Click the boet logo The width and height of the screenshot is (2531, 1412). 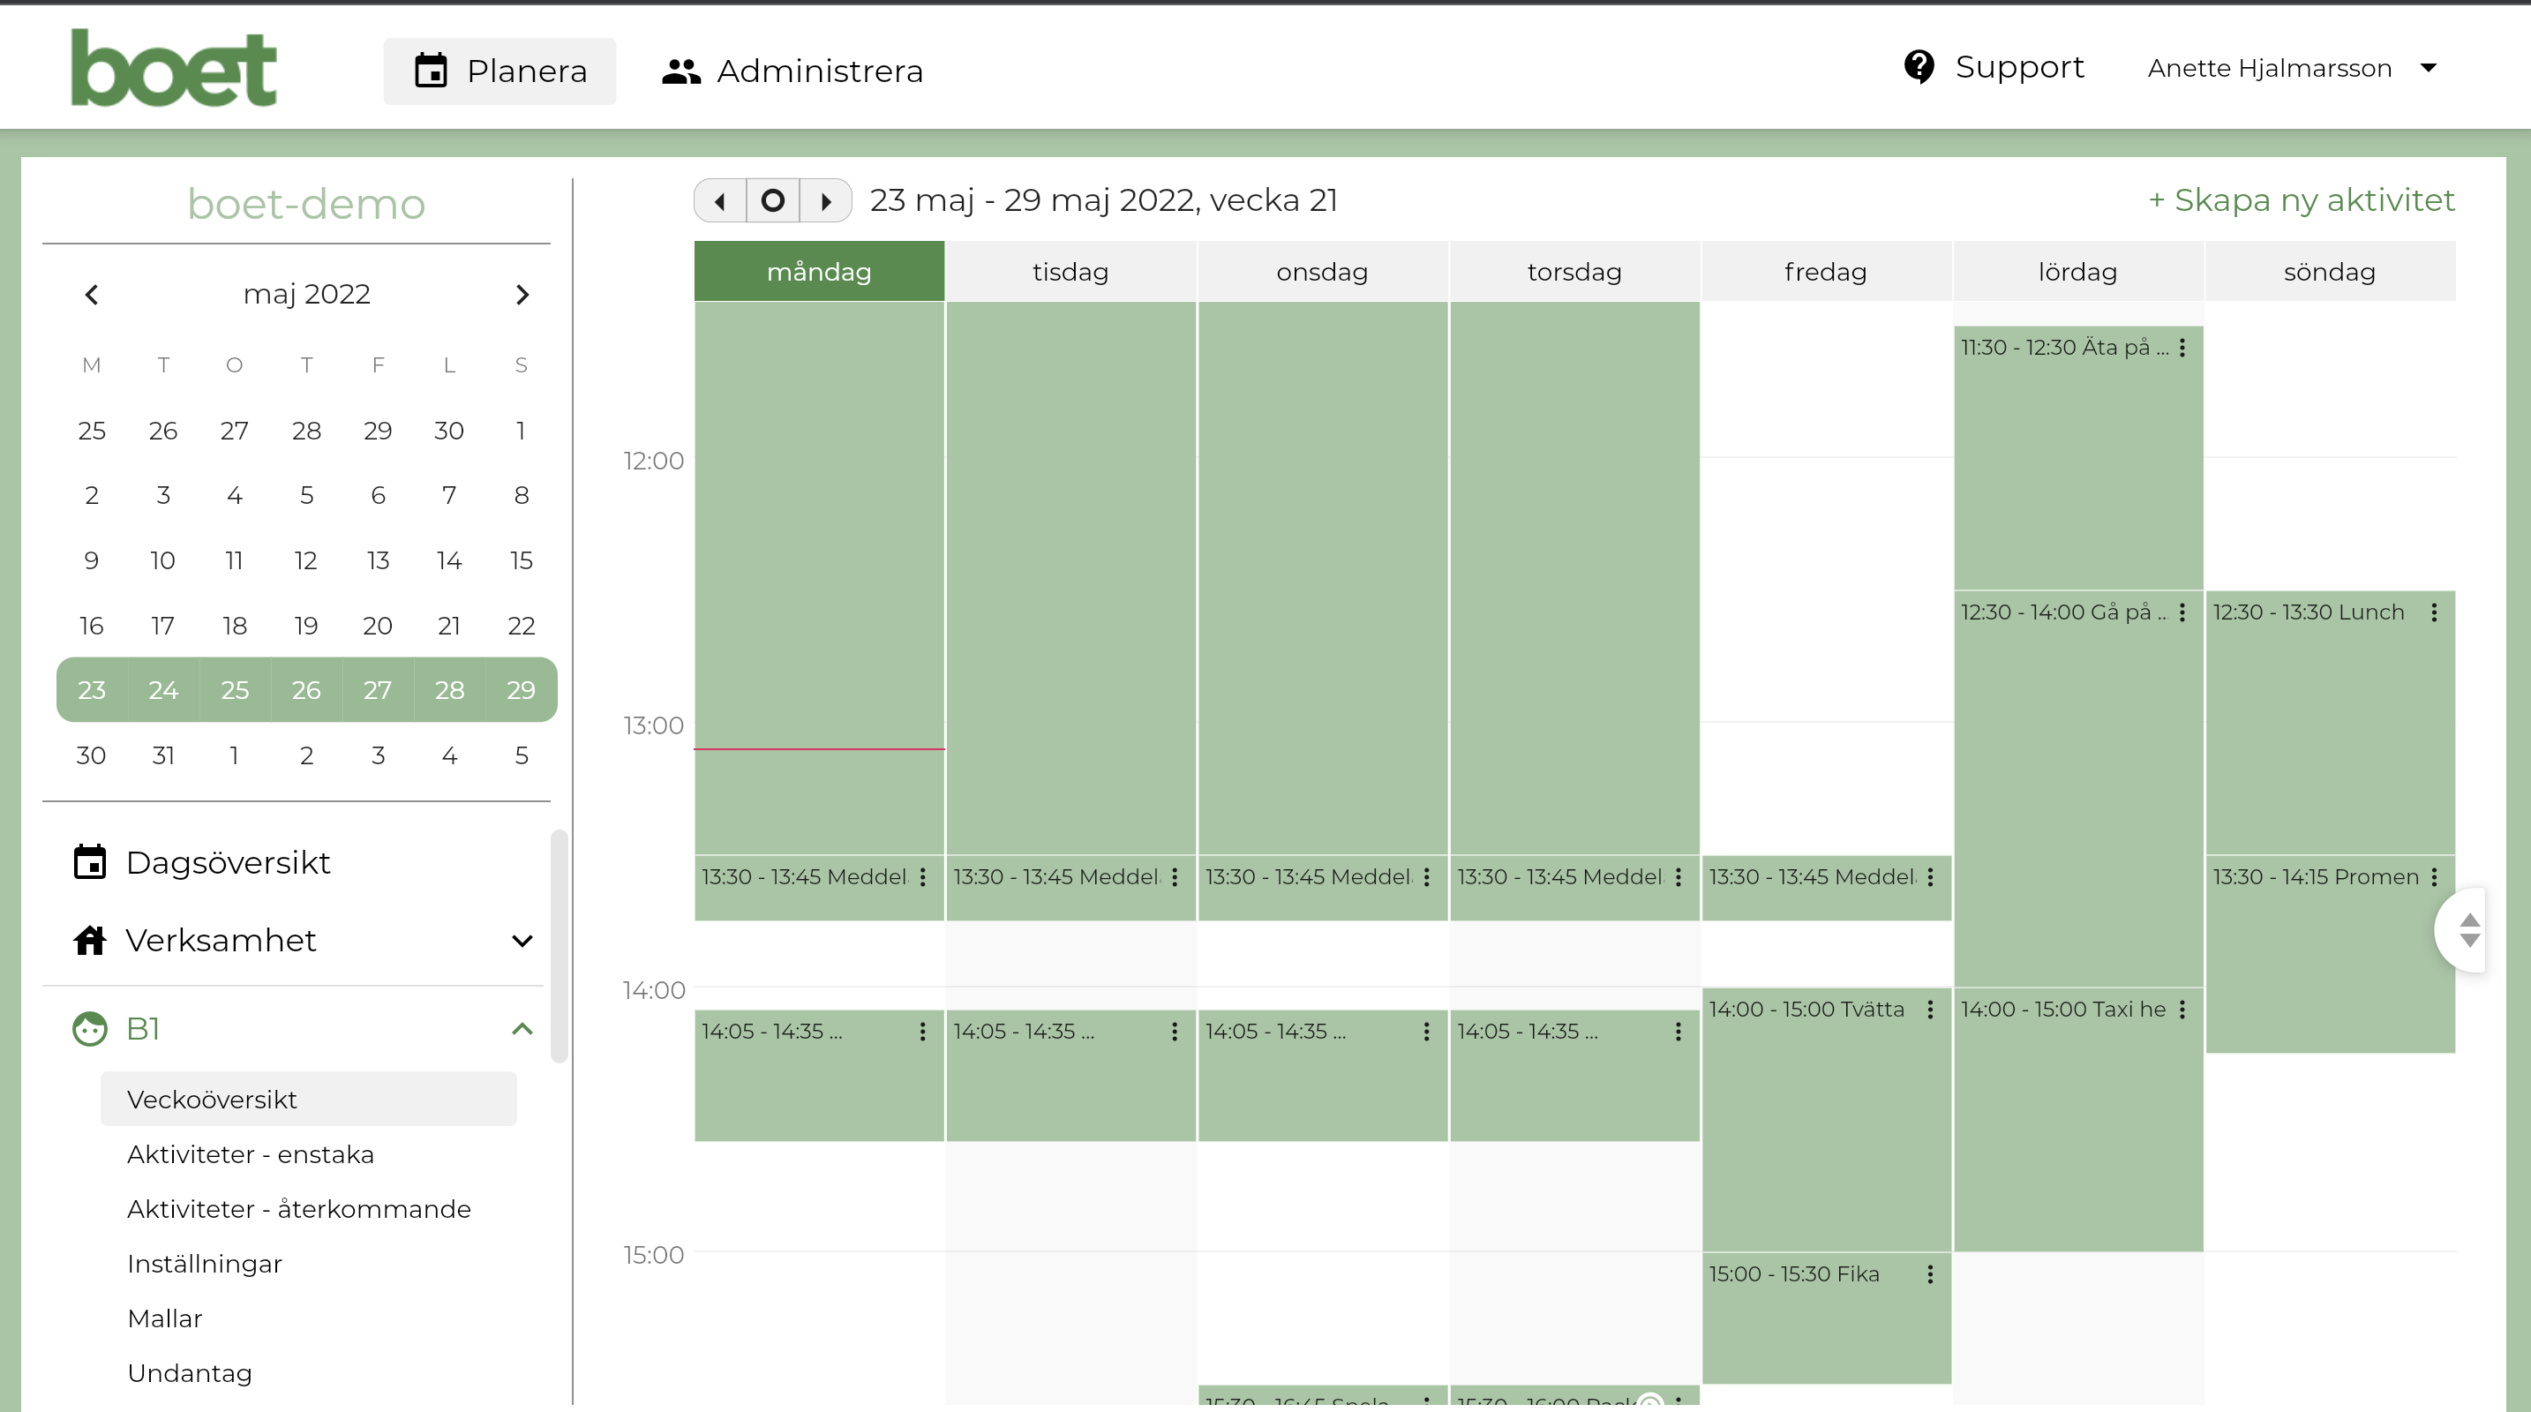174,68
